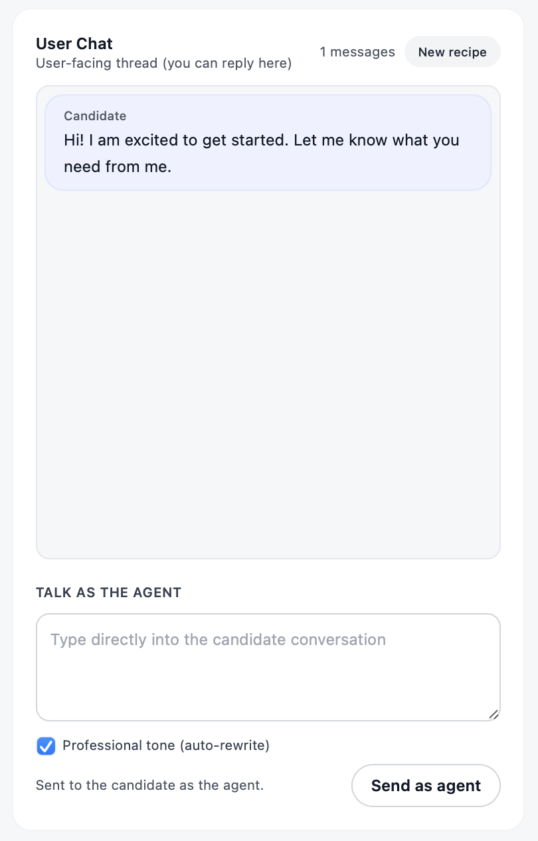
Task: Click the Candidate sender name
Action: click(95, 116)
